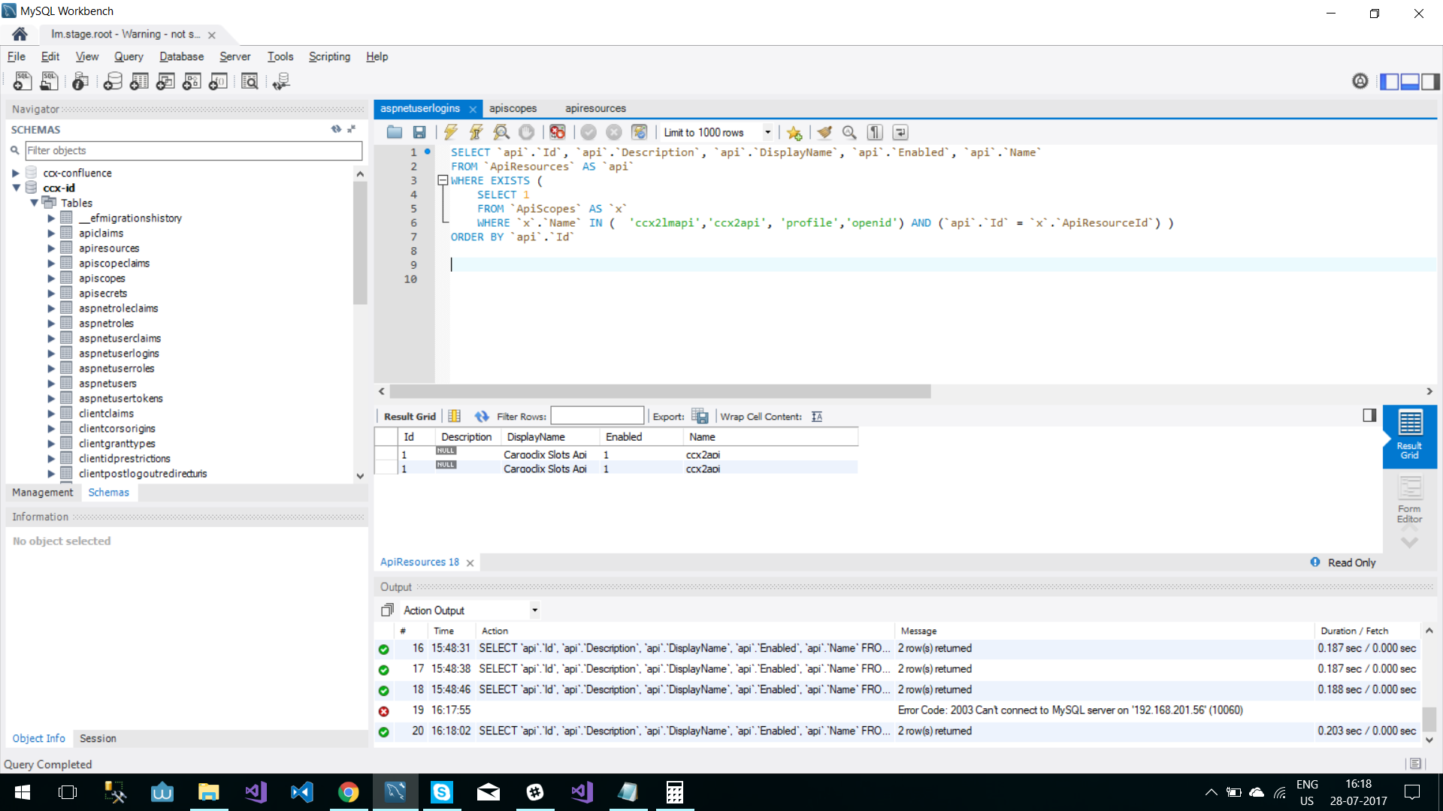Switch to the Management tab
This screenshot has height=811, width=1443.
43,492
